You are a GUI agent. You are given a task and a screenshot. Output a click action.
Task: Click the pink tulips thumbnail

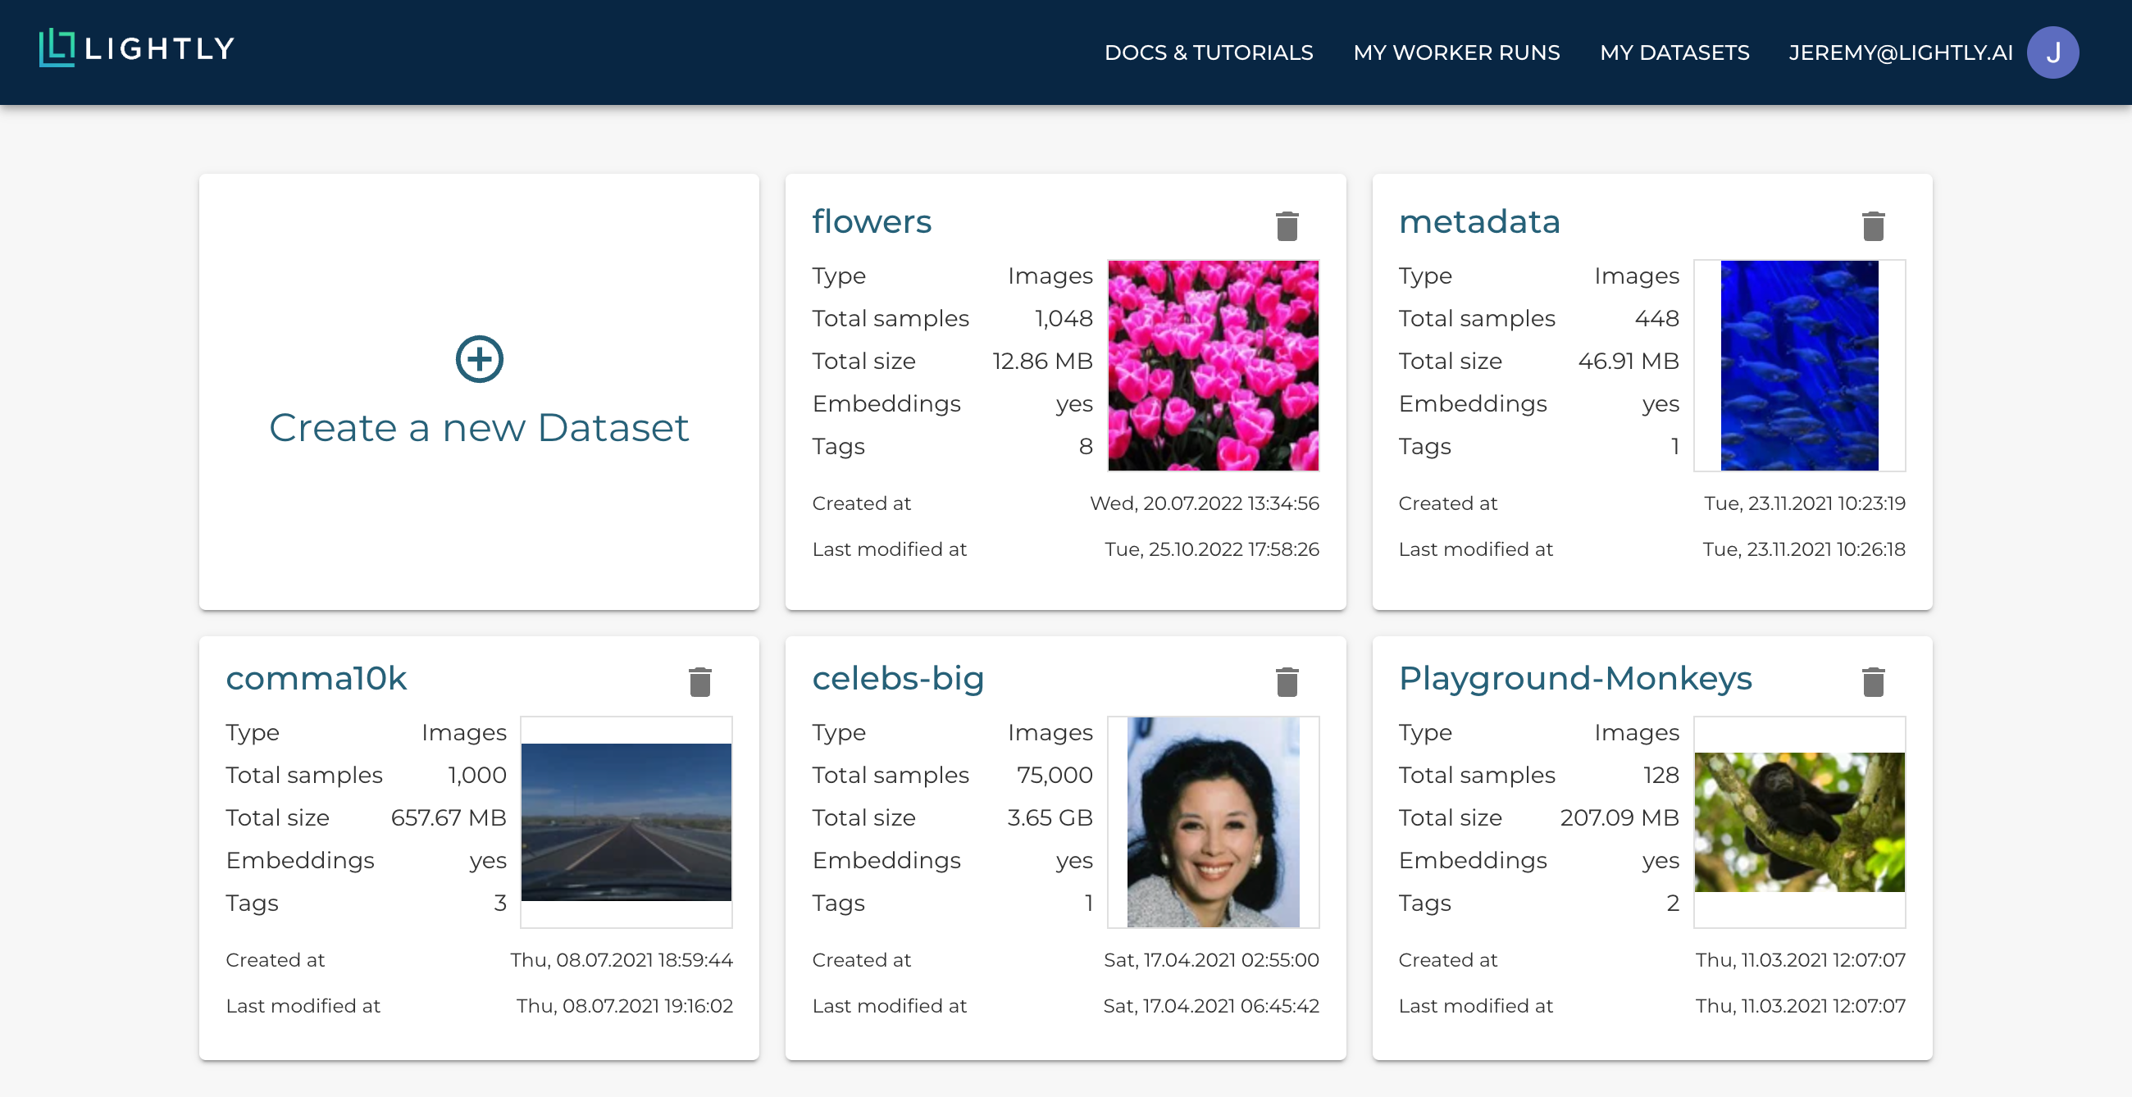(x=1213, y=366)
